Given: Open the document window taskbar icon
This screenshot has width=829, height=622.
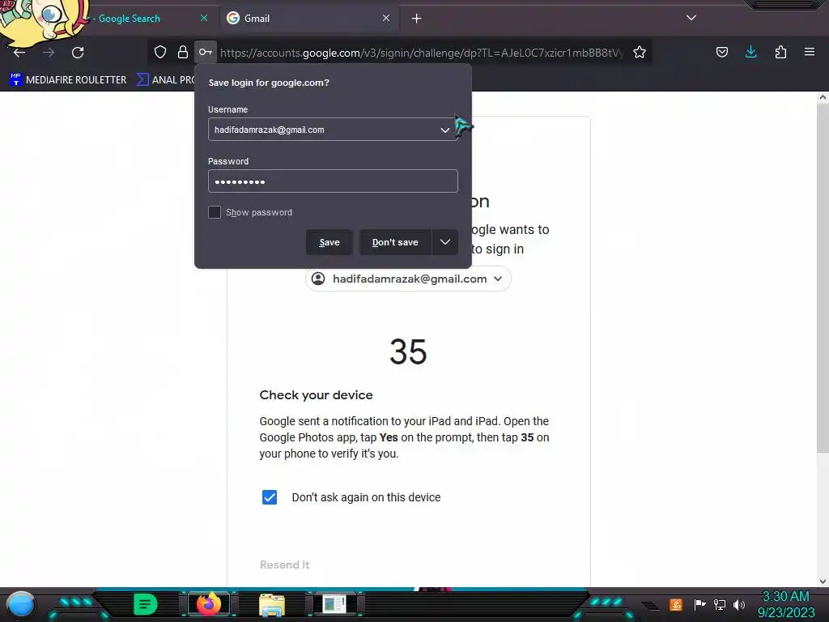Looking at the screenshot, I should (x=334, y=604).
